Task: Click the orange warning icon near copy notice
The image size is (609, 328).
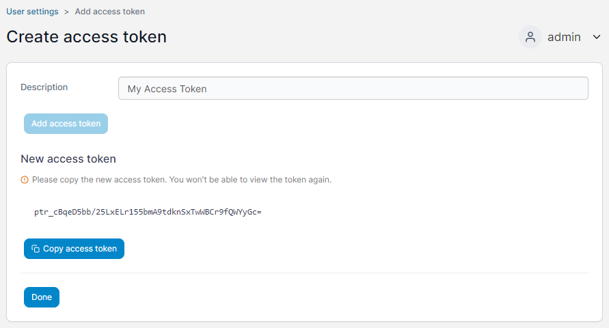Action: [25, 180]
